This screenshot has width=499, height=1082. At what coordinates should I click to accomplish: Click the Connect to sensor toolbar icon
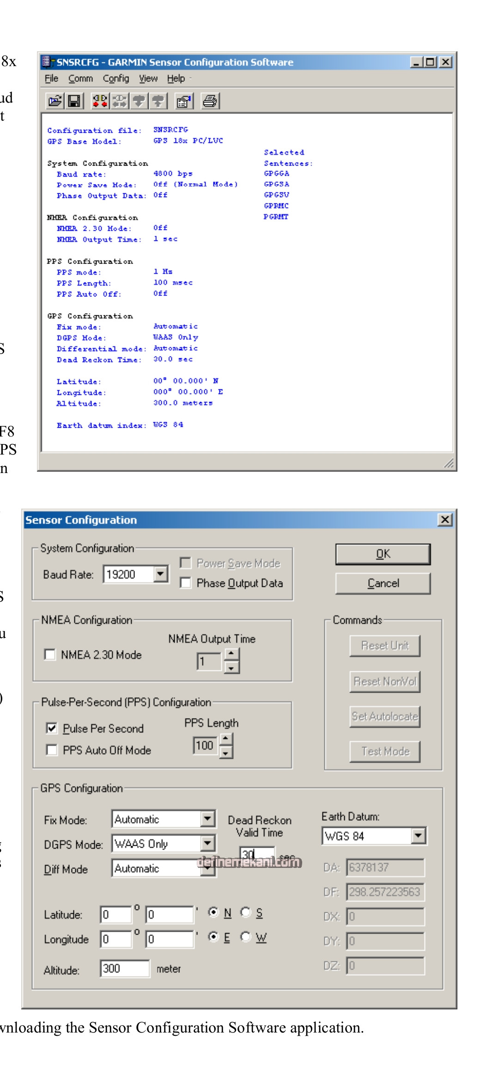pyautogui.click(x=100, y=101)
